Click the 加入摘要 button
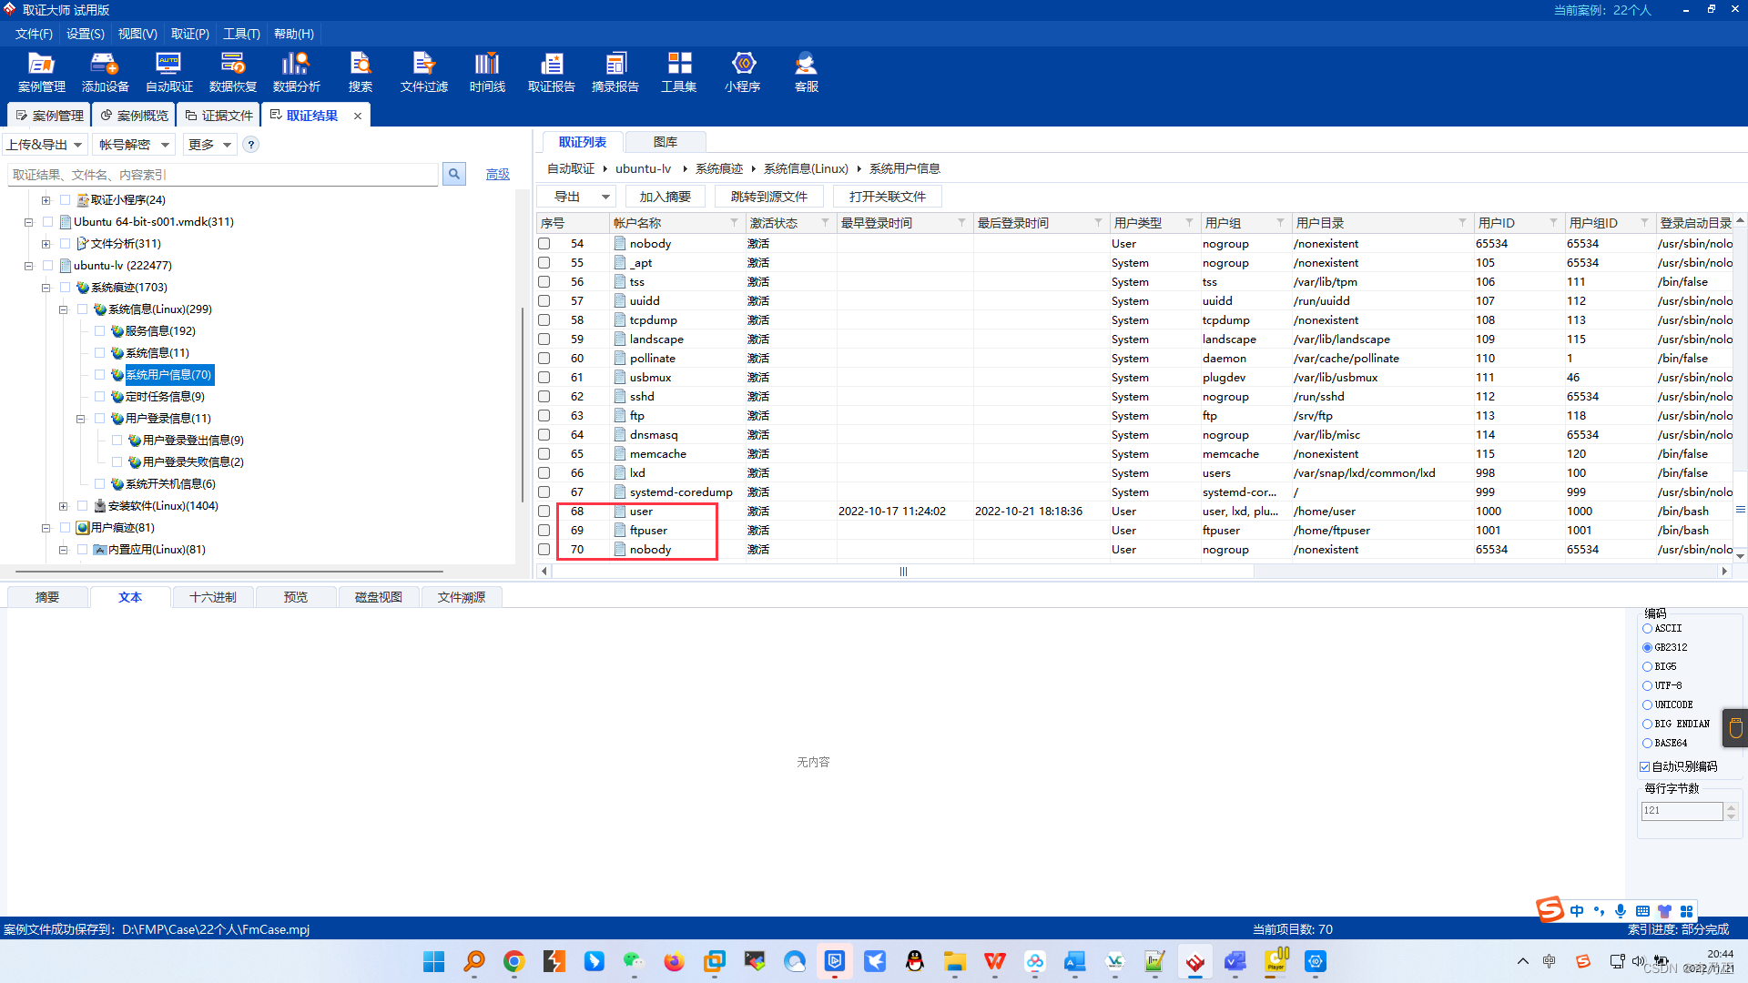 click(665, 197)
